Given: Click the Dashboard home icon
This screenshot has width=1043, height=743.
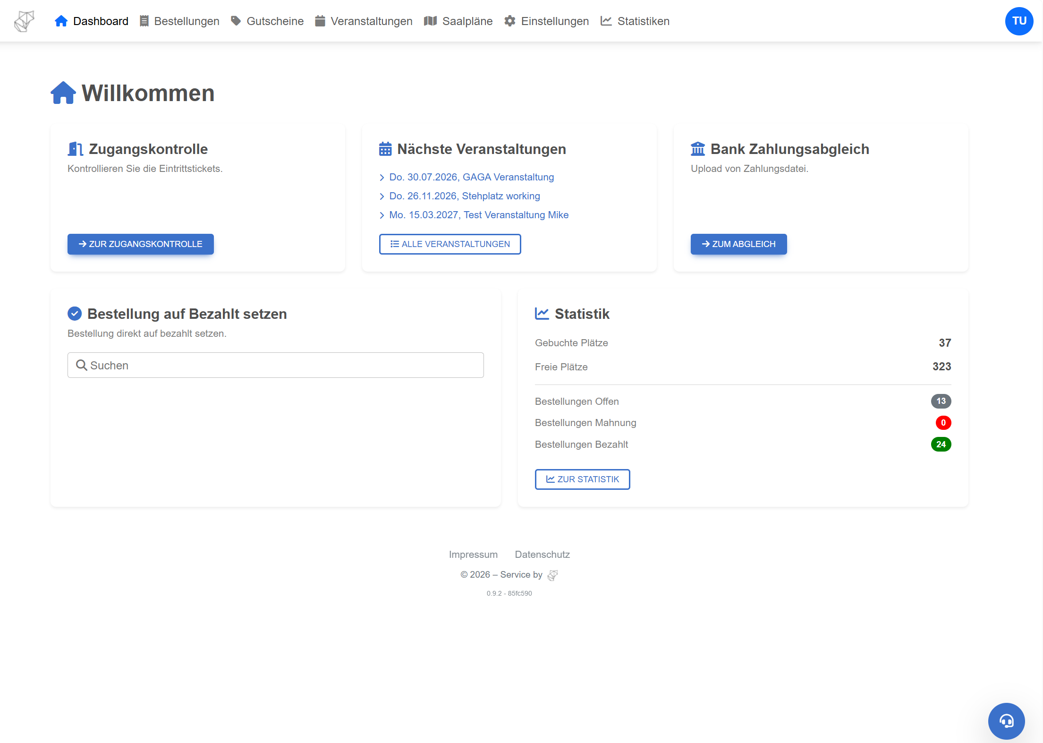Looking at the screenshot, I should 61,21.
